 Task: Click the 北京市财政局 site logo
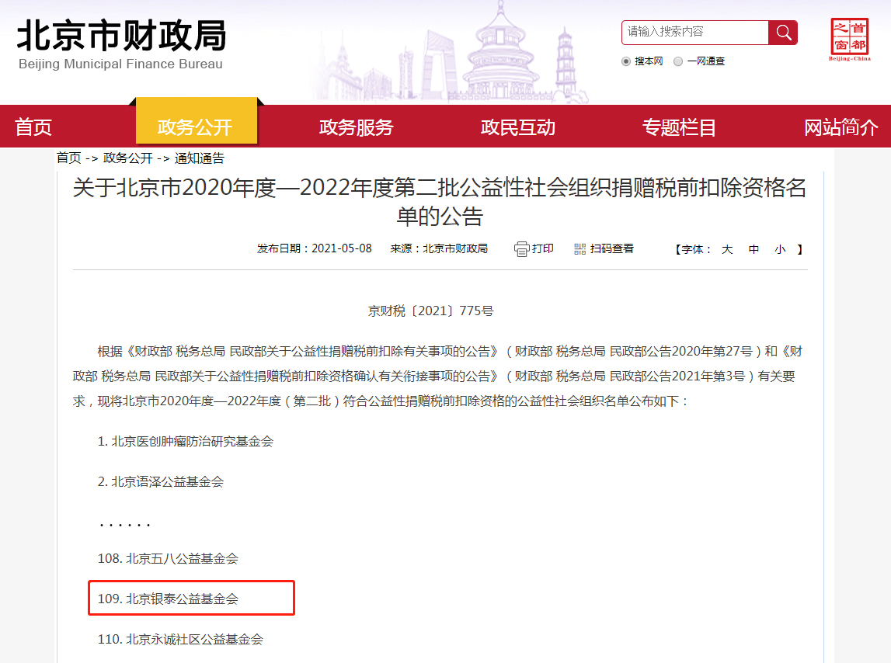(121, 44)
